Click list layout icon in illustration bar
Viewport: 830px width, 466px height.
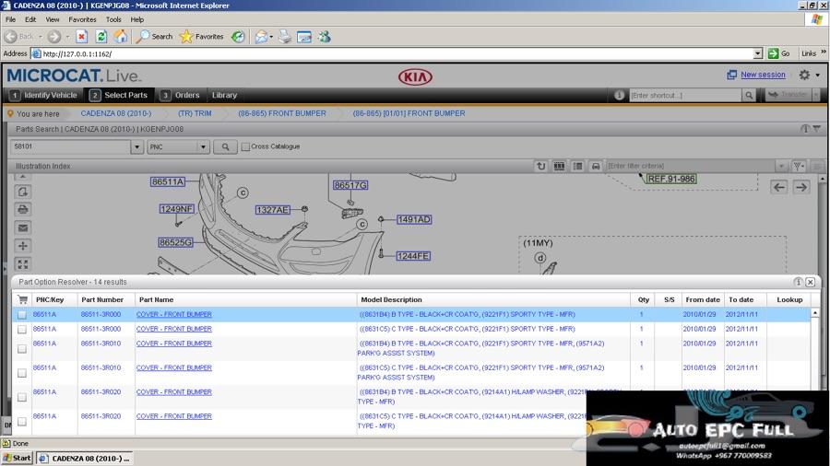coord(577,166)
